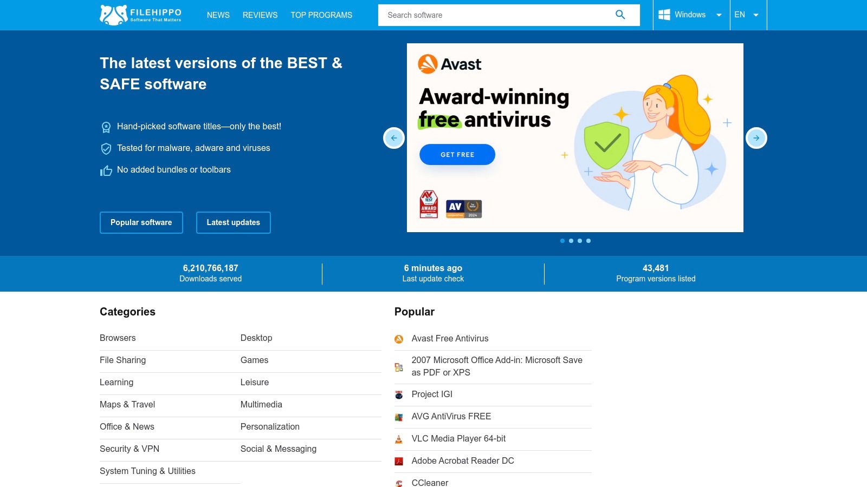Open the Browsers category
The image size is (867, 487).
118,338
